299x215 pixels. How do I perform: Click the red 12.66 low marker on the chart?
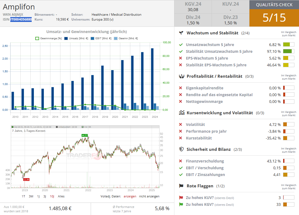26,179
